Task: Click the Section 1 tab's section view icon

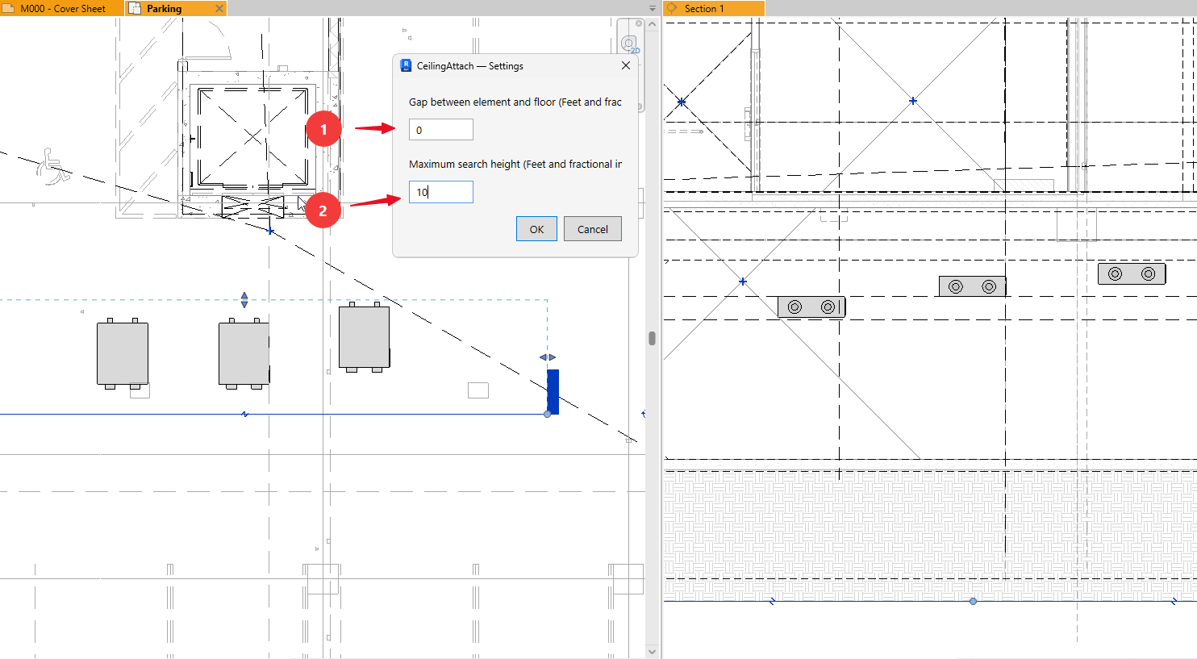Action: click(x=672, y=8)
